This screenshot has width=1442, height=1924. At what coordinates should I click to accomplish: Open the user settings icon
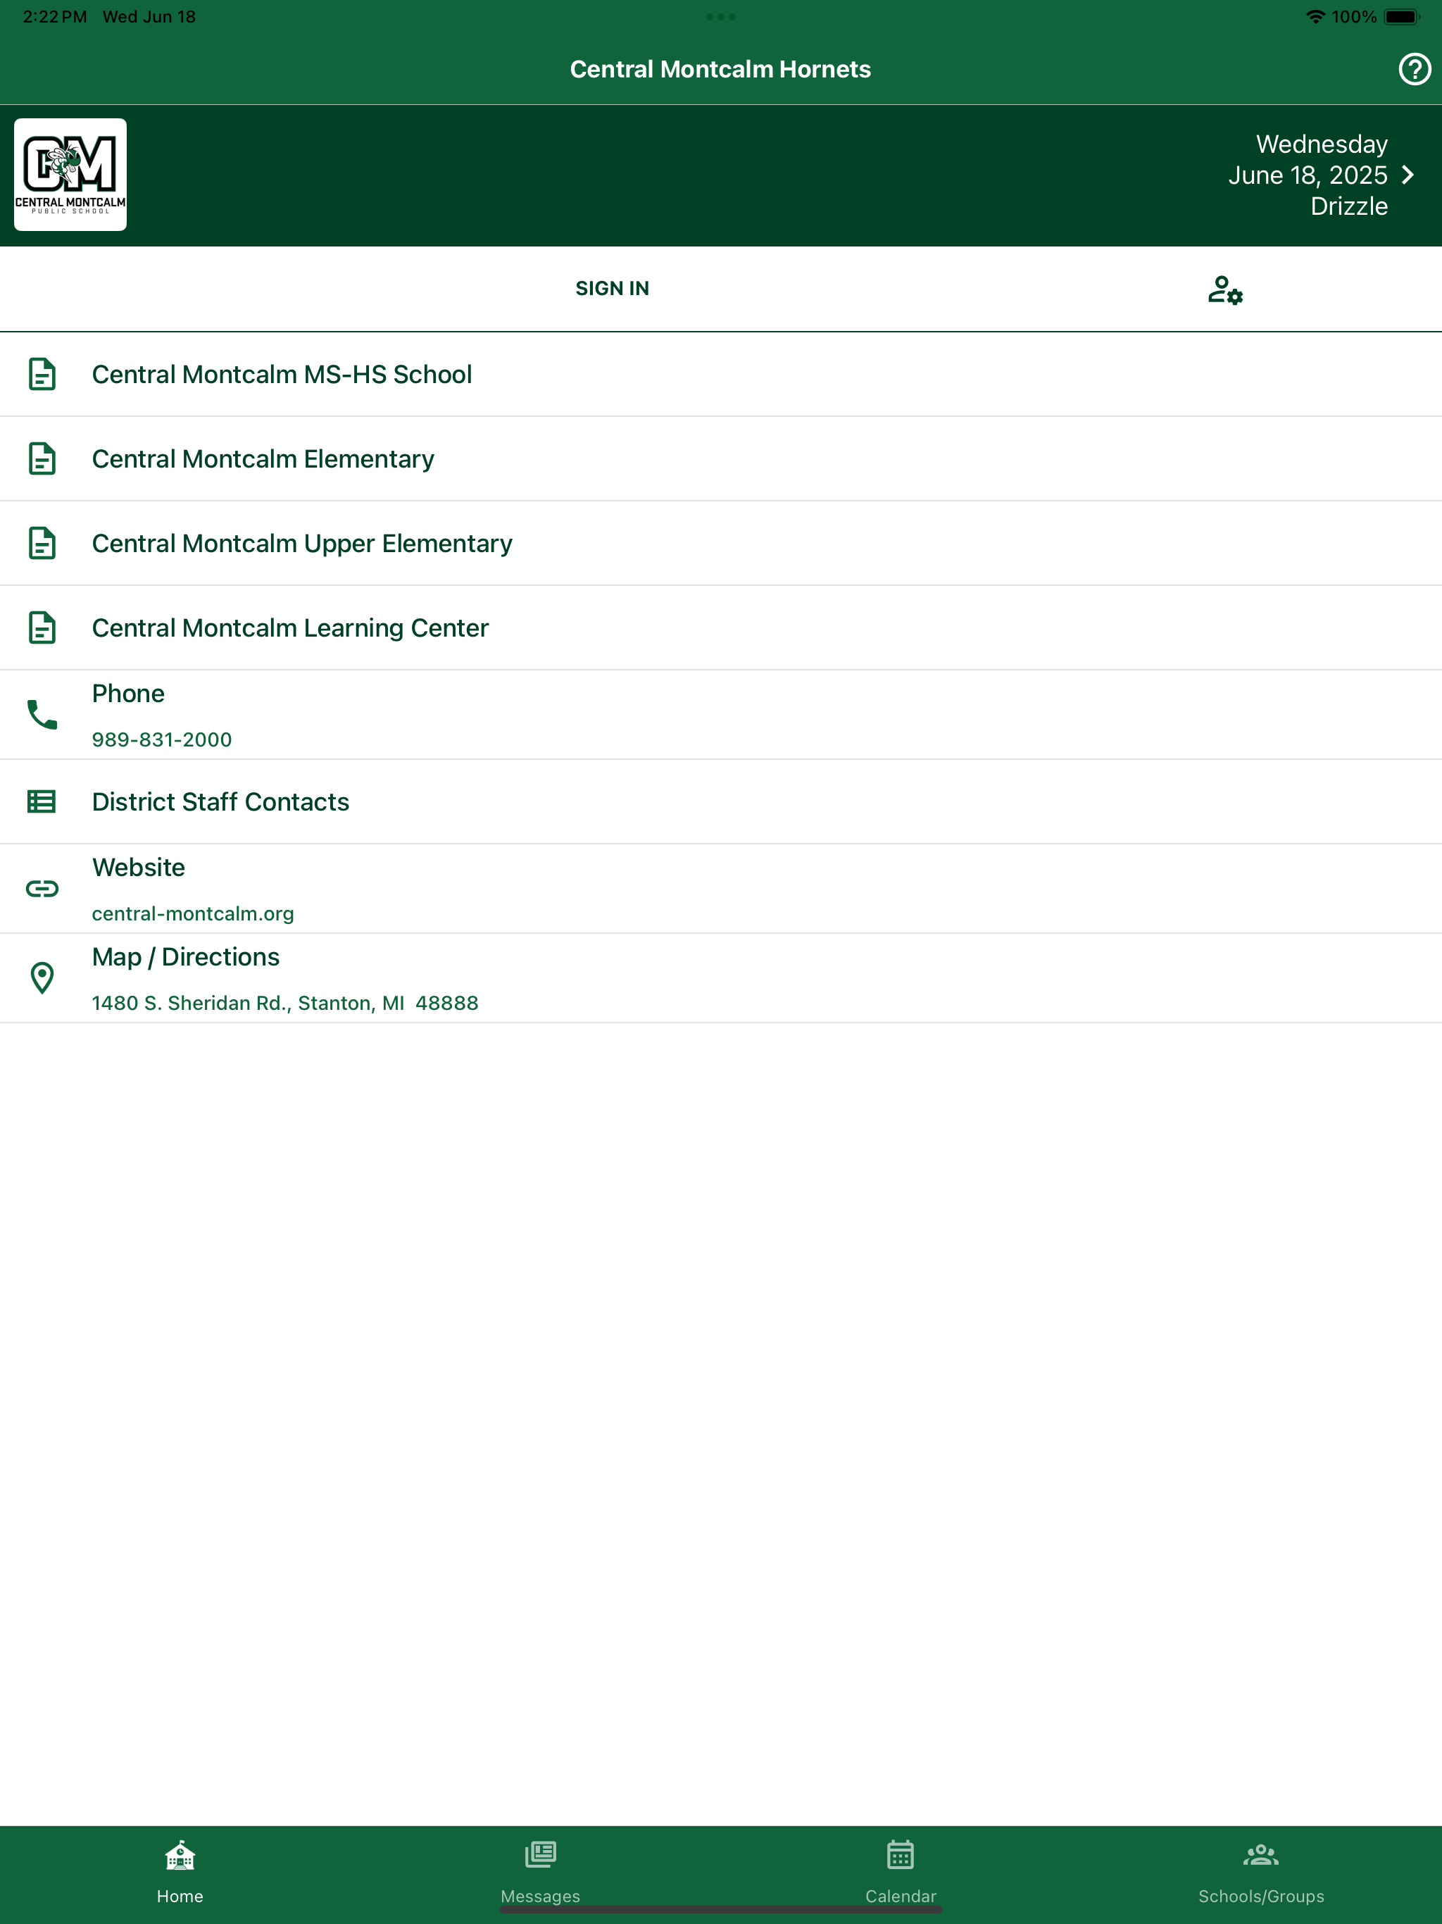pos(1224,289)
